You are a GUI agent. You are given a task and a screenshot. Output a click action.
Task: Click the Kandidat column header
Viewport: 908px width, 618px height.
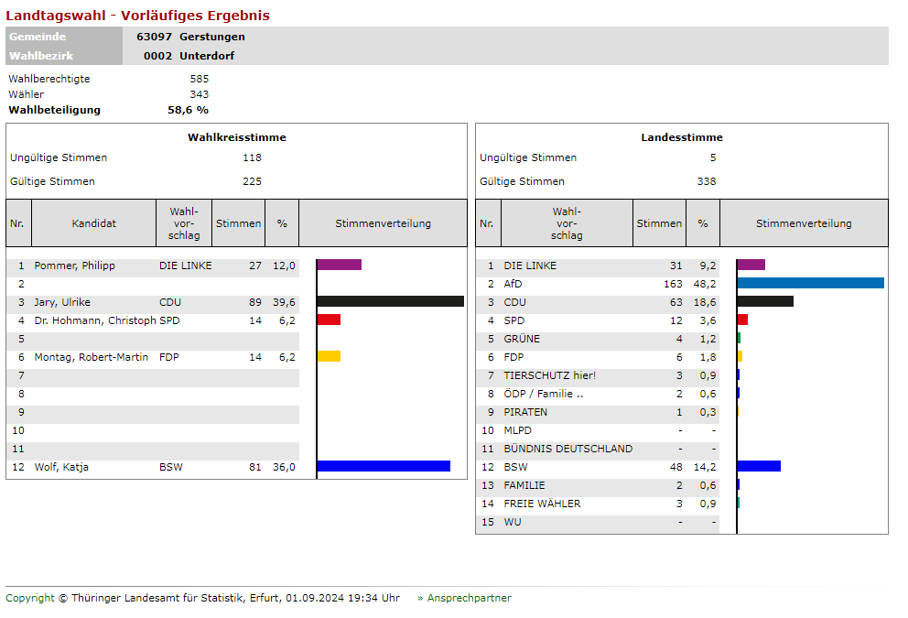[x=94, y=223]
